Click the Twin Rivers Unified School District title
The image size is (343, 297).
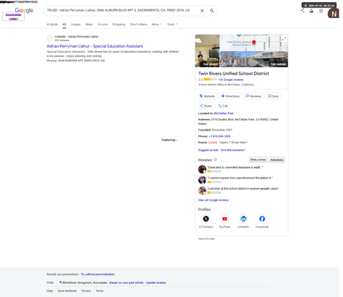pos(233,74)
